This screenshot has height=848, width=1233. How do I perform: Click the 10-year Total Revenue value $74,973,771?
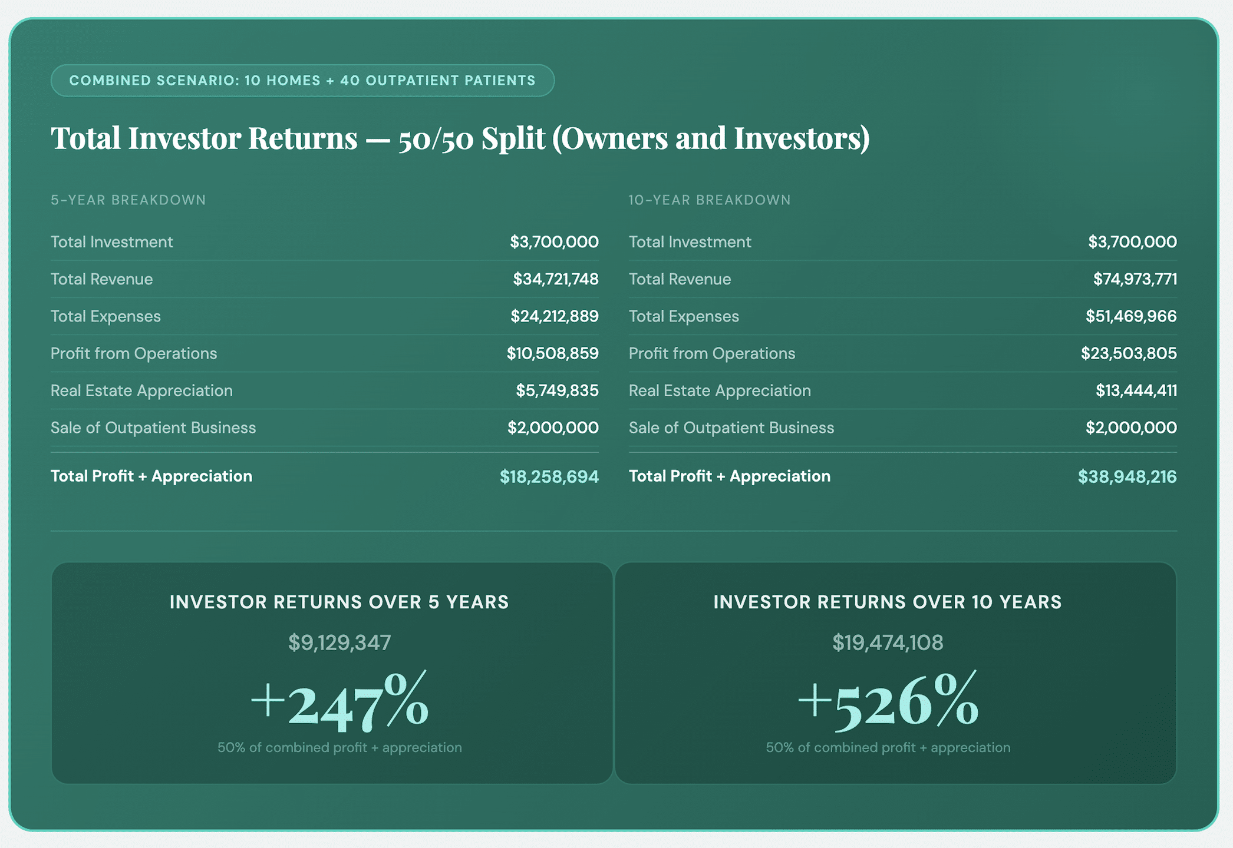1135,279
